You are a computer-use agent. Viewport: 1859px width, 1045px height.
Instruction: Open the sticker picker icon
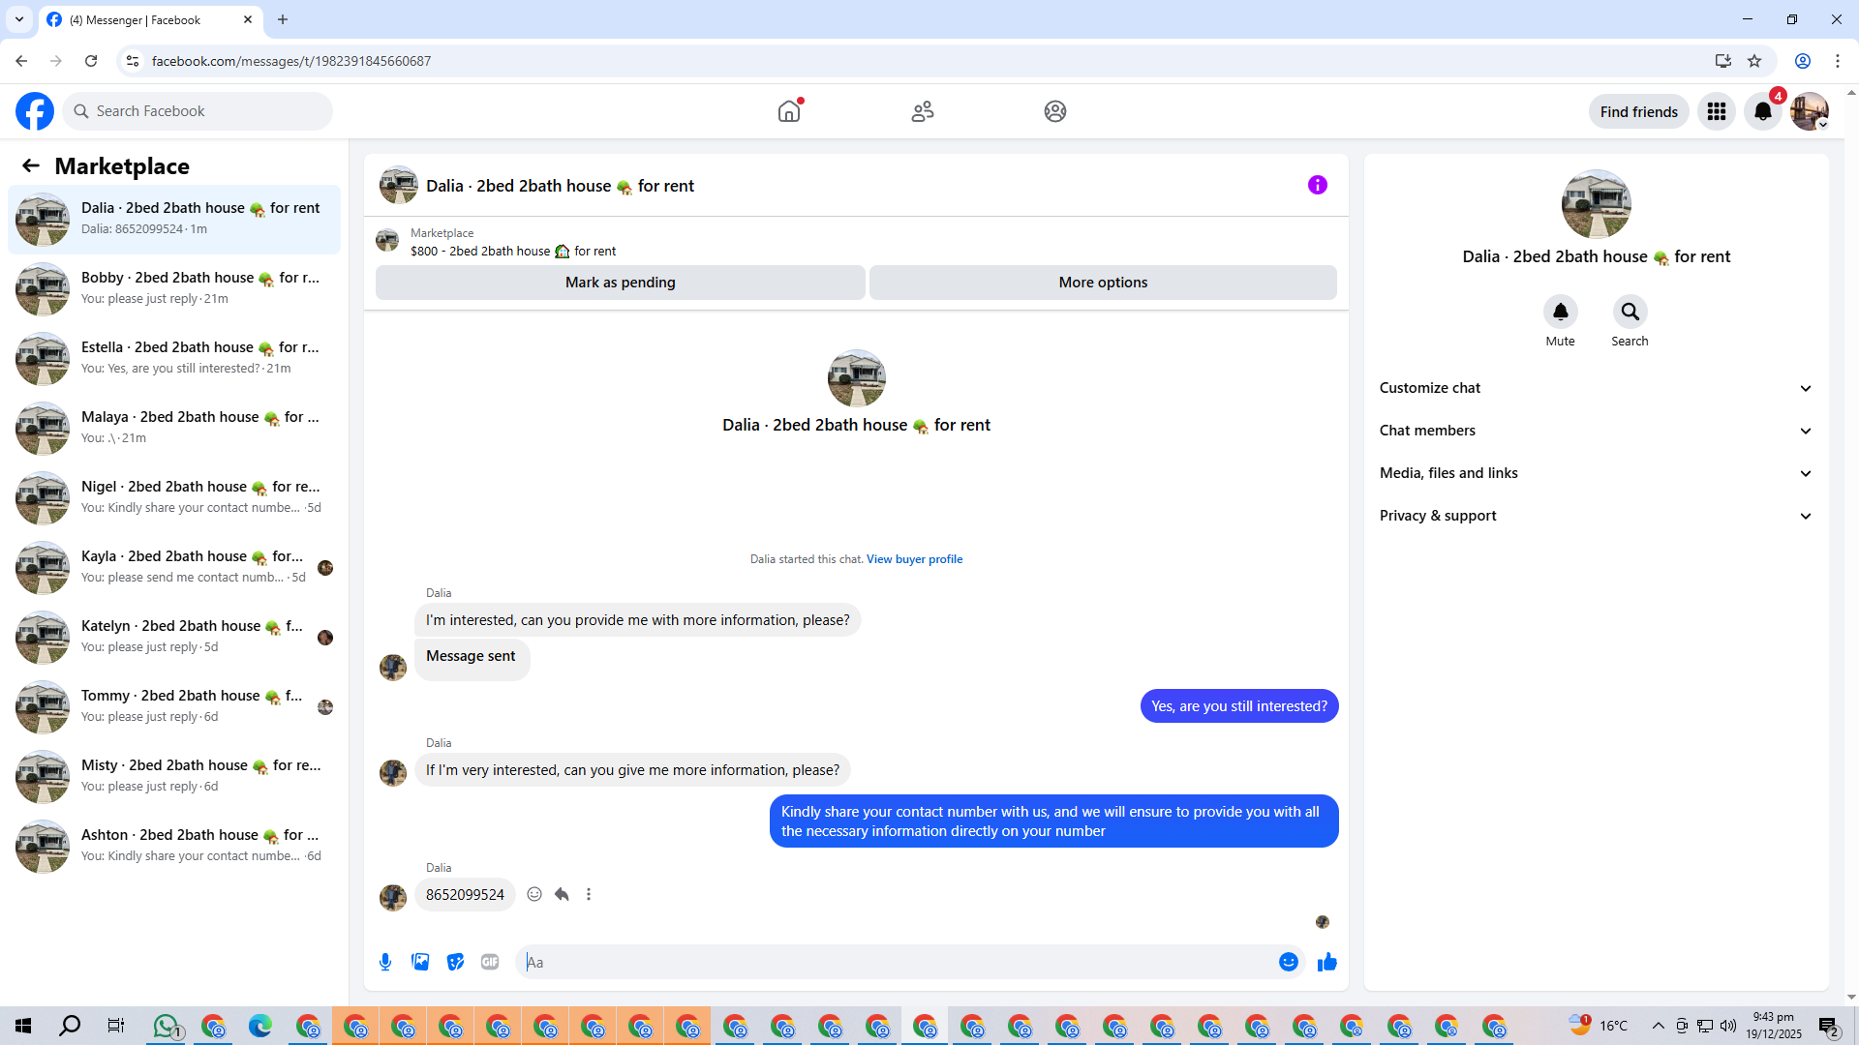point(455,962)
